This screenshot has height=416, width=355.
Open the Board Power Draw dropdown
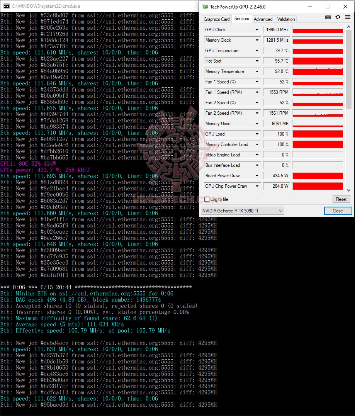coord(257,176)
